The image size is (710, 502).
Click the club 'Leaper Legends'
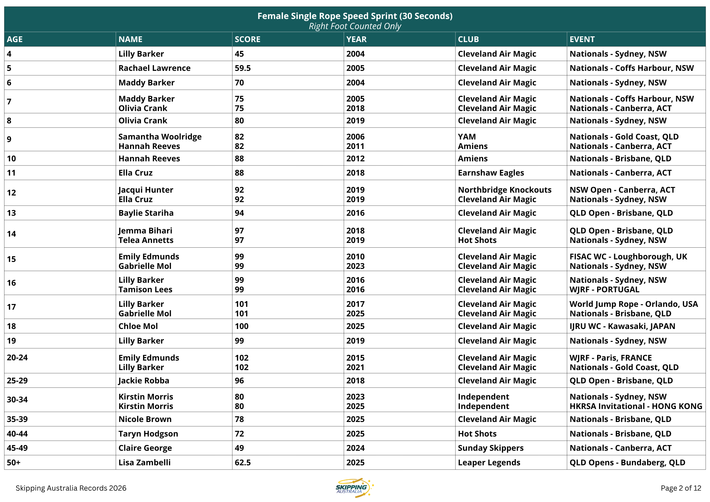pos(489,462)
